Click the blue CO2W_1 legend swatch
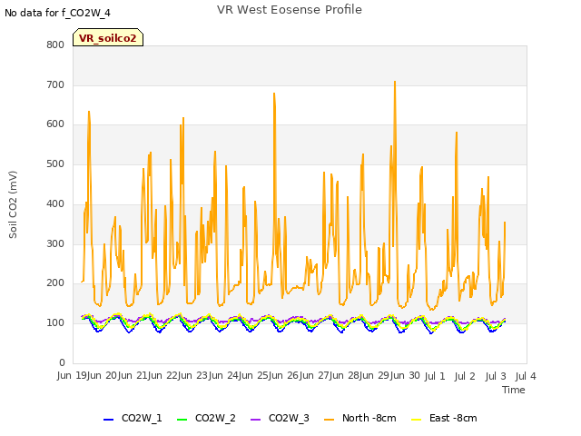This screenshot has width=581, height=436. point(108,420)
